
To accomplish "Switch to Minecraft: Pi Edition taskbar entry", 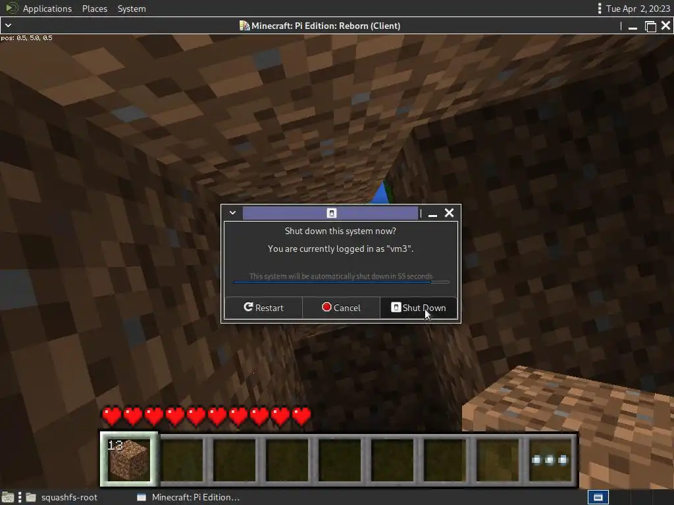I will click(x=188, y=497).
